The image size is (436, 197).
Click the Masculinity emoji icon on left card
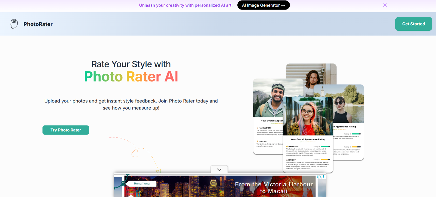tap(257, 128)
